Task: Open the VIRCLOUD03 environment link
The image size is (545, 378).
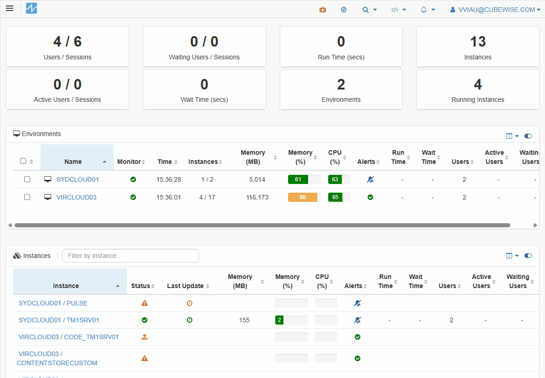Action: point(77,197)
